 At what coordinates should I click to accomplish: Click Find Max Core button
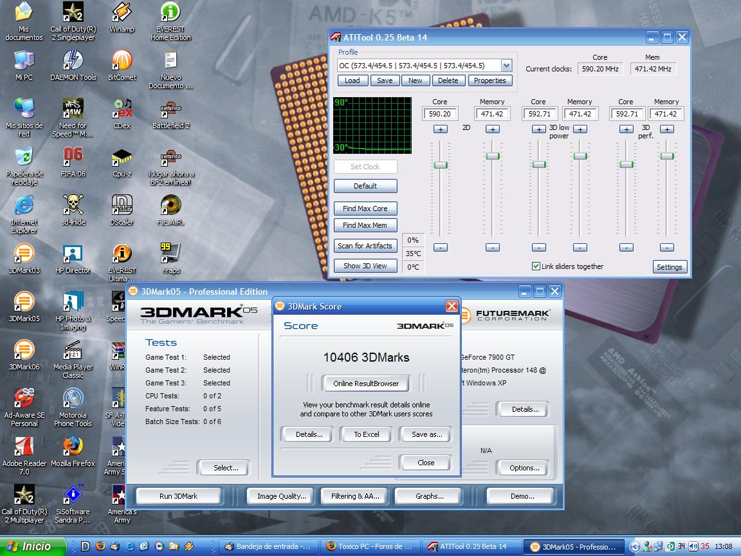point(365,208)
